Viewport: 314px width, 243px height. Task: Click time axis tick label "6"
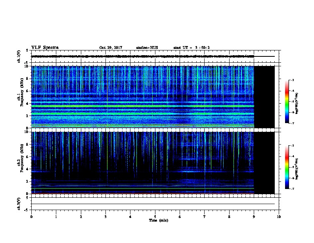[180, 217]
